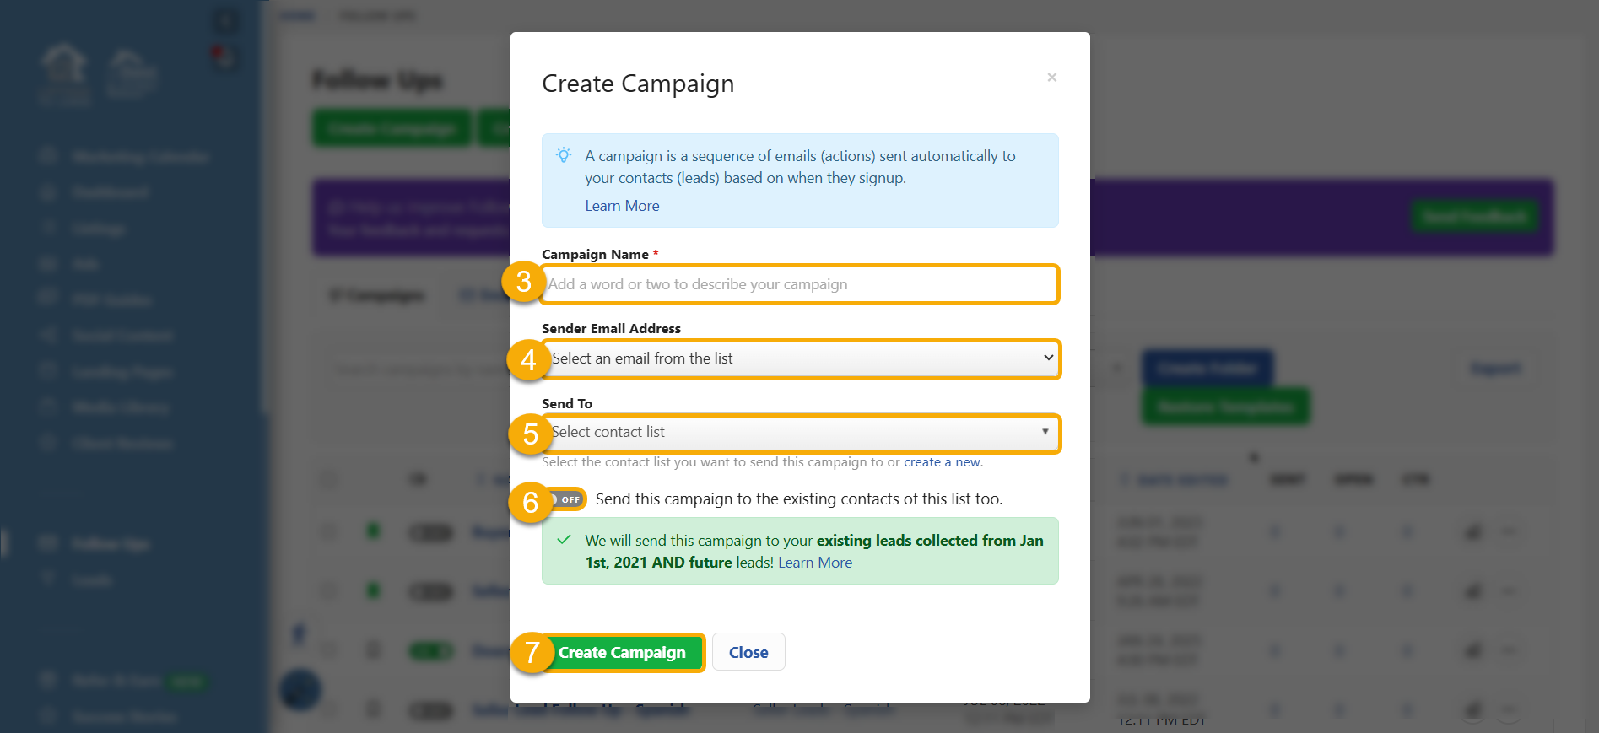Viewport: 1599px width, 733px height.
Task: Click the create a new contact list link
Action: tap(942, 462)
